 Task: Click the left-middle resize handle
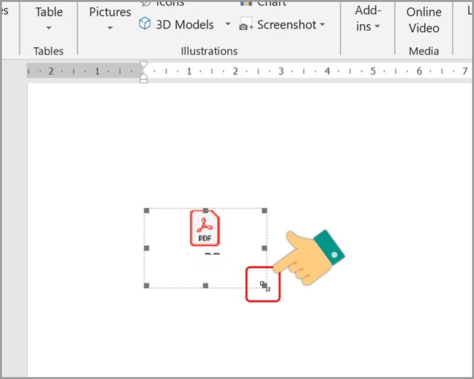pyautogui.click(x=146, y=248)
